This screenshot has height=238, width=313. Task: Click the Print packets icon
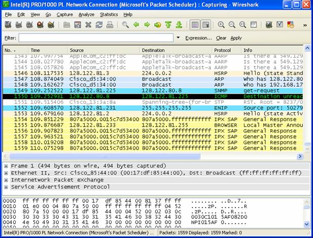tap(110, 24)
